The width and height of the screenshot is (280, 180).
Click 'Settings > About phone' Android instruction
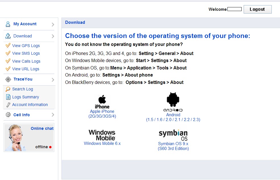[128, 75]
